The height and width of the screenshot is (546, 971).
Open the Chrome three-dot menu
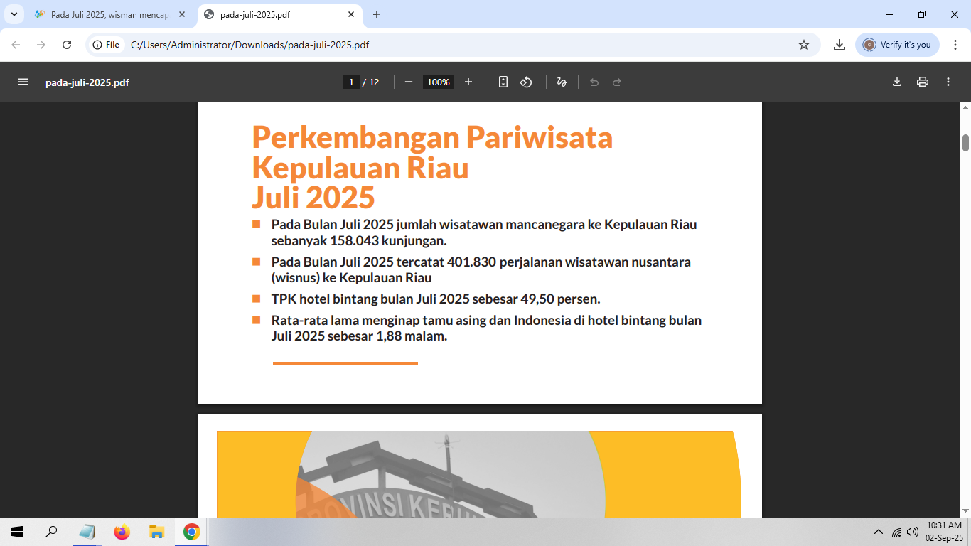pyautogui.click(x=955, y=45)
